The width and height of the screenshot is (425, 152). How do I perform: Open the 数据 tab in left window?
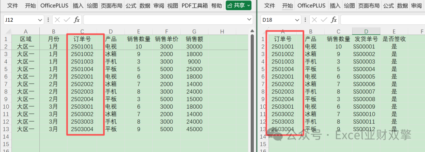click(x=145, y=6)
